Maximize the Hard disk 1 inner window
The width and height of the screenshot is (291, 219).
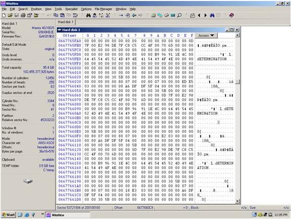coord(232,30)
